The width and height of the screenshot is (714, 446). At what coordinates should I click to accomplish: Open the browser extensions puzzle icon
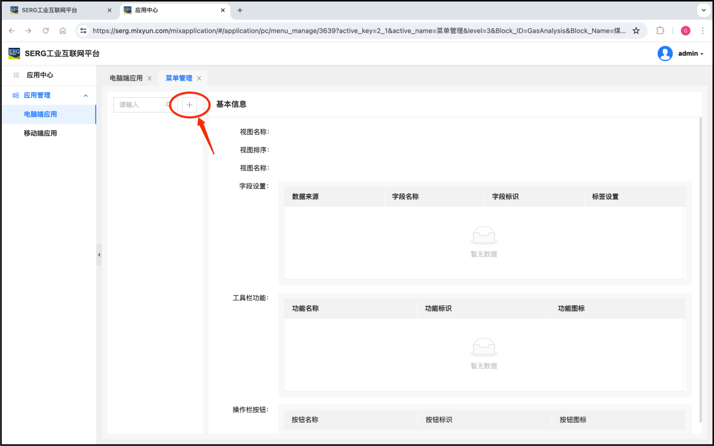tap(661, 31)
